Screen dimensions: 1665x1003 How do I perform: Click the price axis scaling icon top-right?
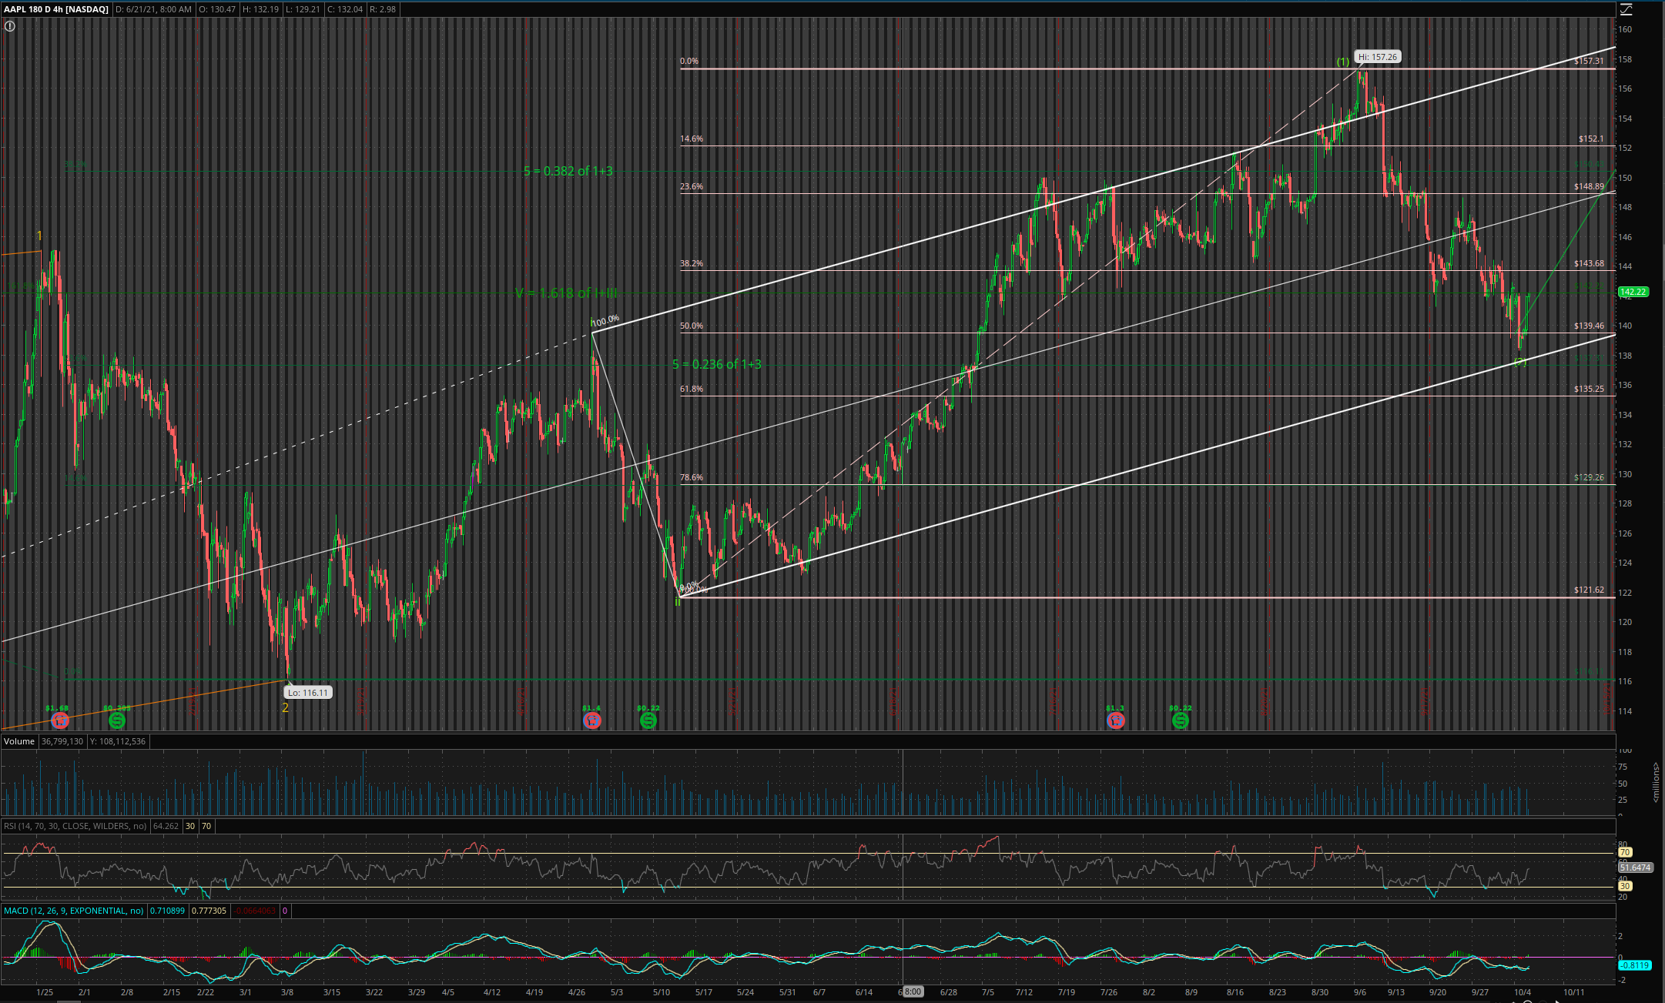pos(1626,10)
